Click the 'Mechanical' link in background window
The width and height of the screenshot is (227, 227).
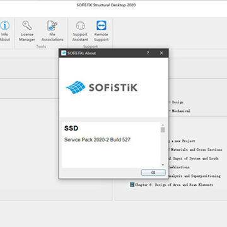click(x=181, y=111)
